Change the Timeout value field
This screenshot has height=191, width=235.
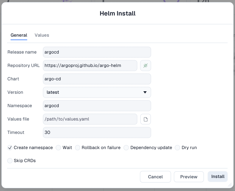(x=97, y=133)
